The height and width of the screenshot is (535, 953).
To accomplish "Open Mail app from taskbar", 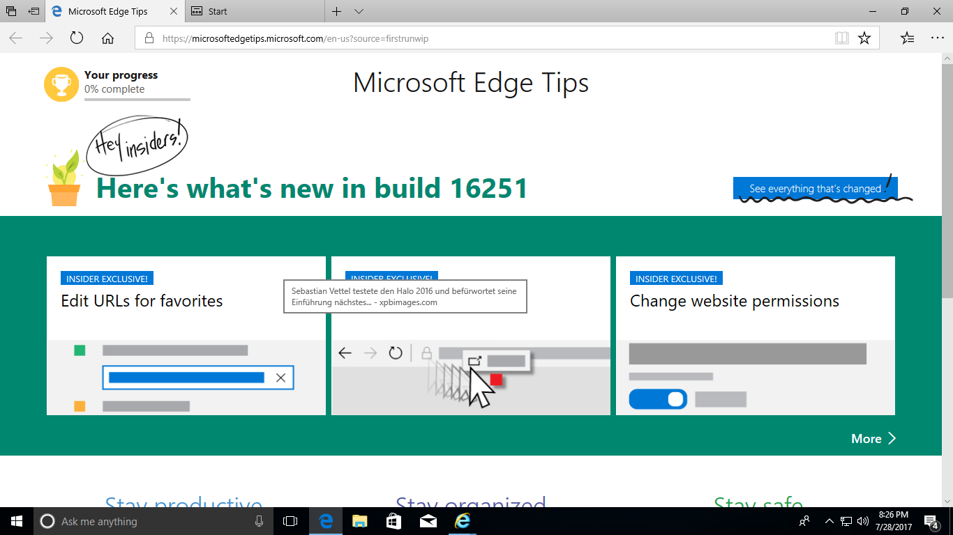I will click(428, 521).
